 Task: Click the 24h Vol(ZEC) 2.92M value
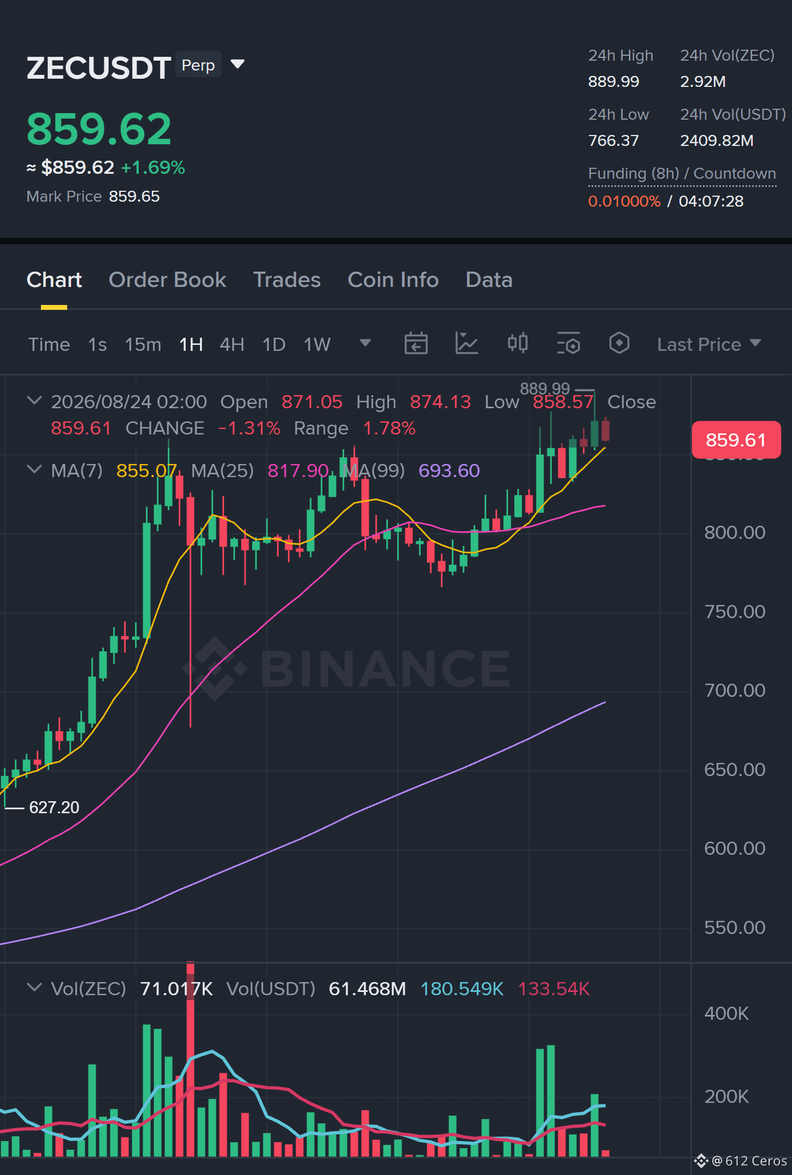703,81
